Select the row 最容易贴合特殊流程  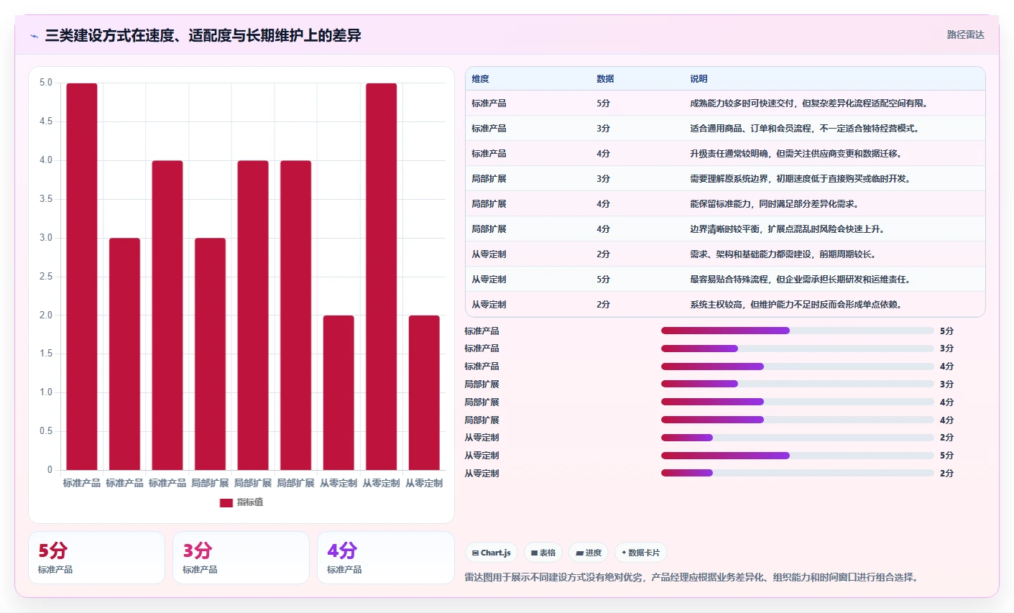pyautogui.click(x=725, y=279)
